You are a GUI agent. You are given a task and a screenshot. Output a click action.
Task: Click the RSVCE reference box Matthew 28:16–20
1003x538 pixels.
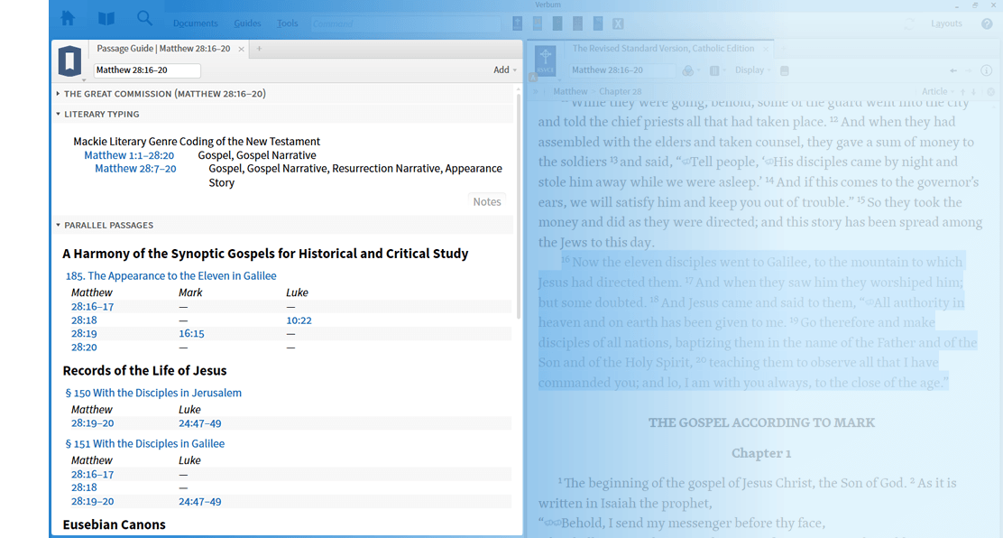click(624, 70)
